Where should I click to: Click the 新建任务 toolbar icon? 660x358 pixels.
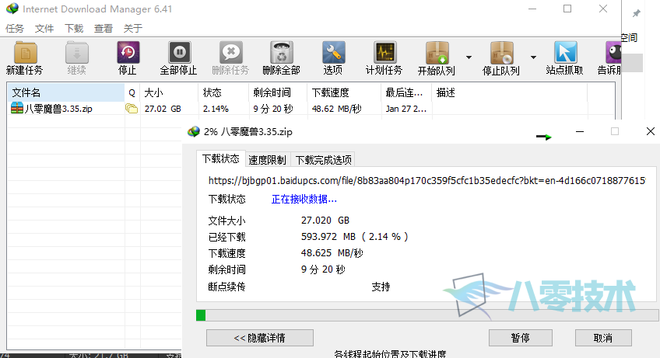click(x=25, y=53)
